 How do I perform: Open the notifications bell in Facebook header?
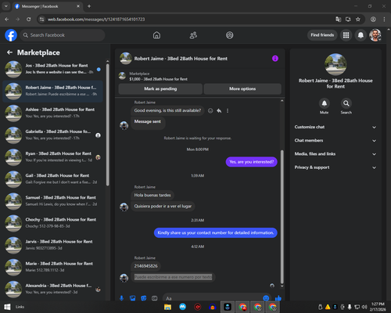pyautogui.click(x=361, y=35)
